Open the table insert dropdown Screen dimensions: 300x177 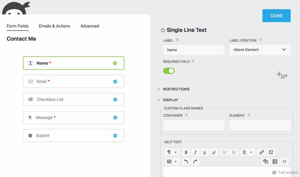pyautogui.click(x=172, y=161)
